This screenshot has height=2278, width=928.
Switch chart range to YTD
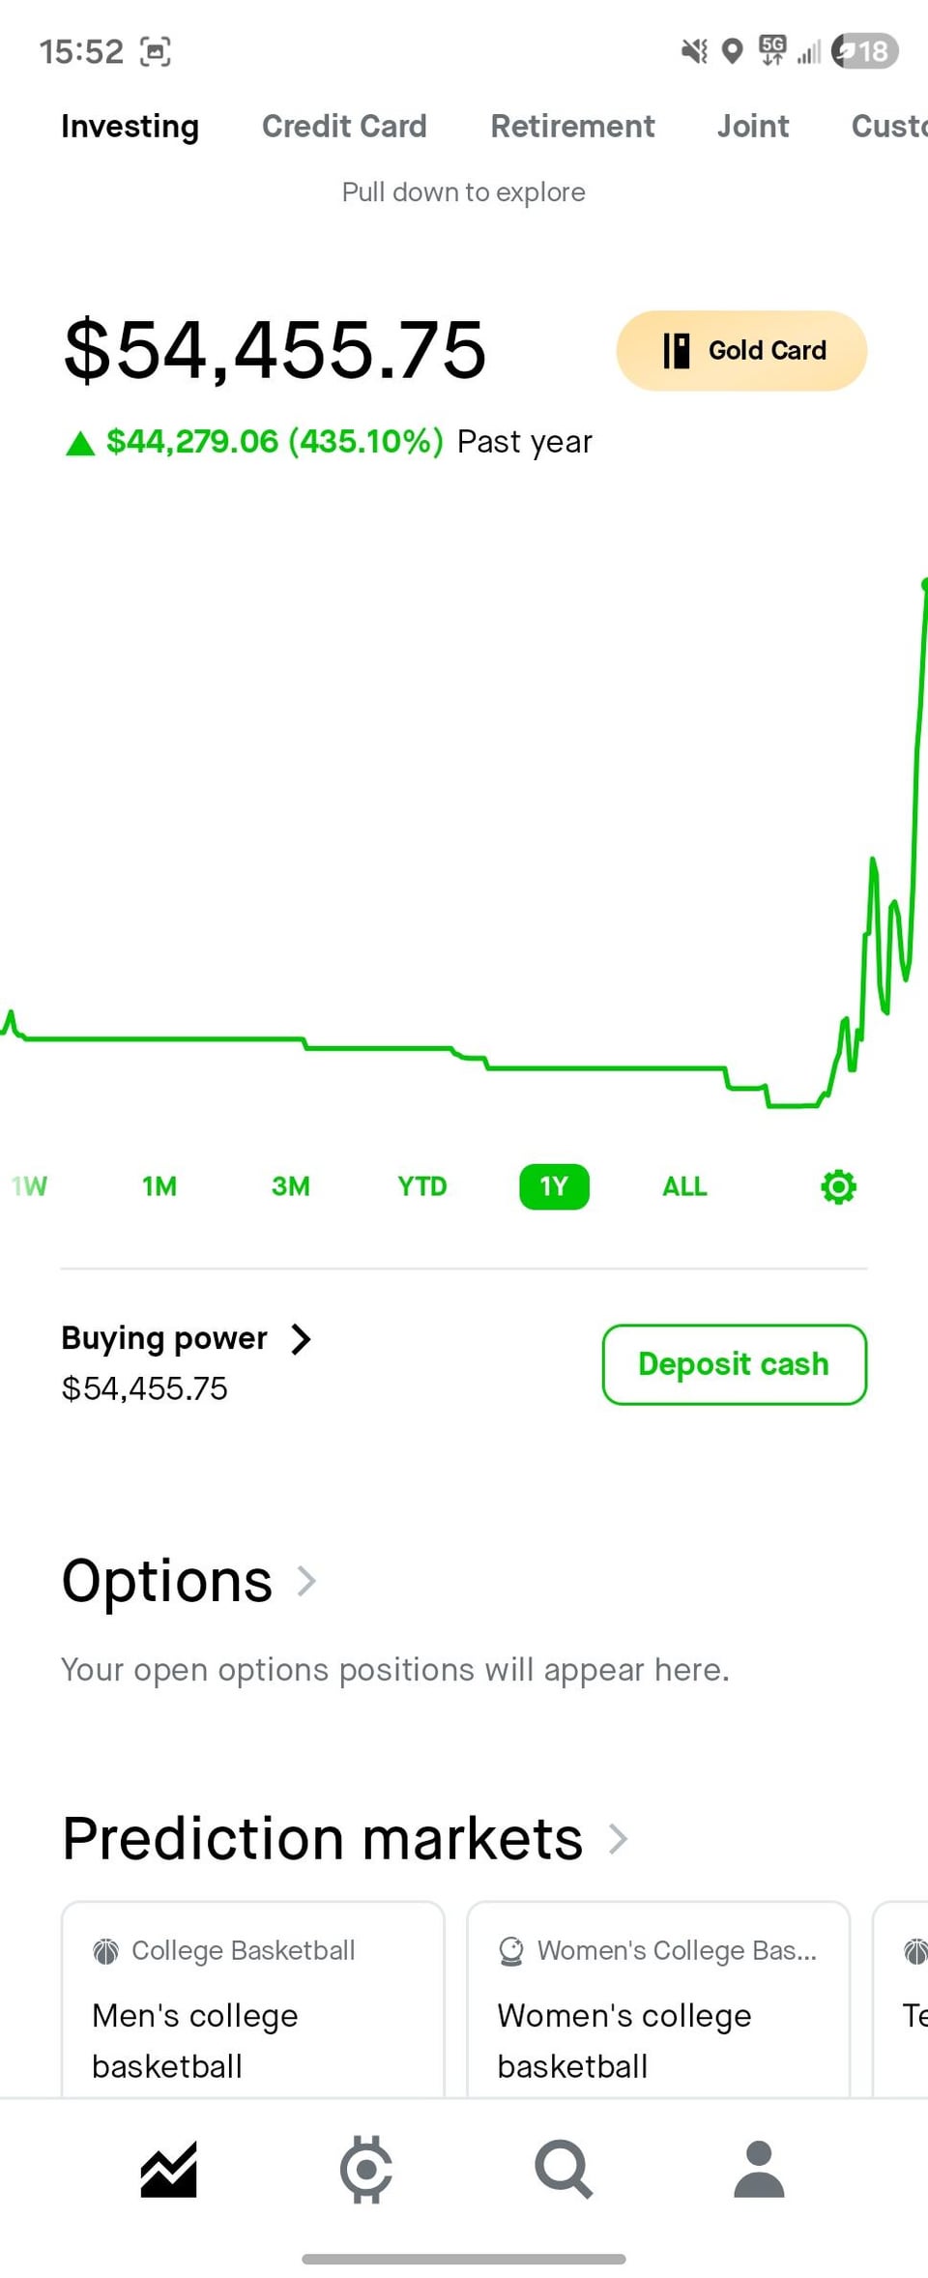point(422,1186)
